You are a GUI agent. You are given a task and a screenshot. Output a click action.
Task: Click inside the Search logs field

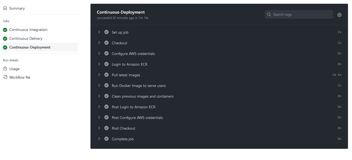pyautogui.click(x=299, y=14)
